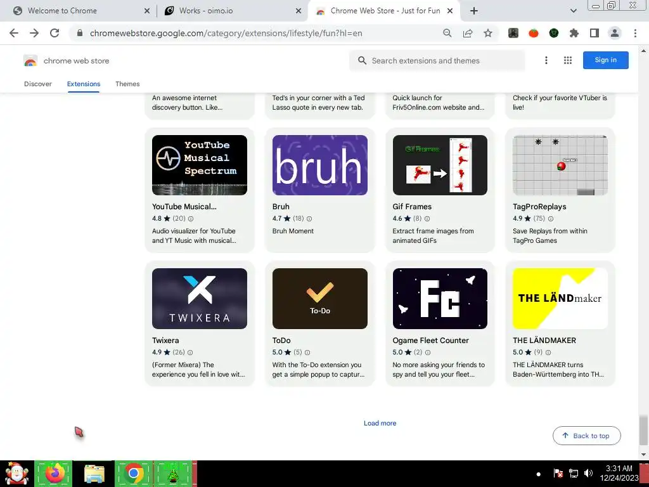Click the TagProReplays title text

click(539, 207)
